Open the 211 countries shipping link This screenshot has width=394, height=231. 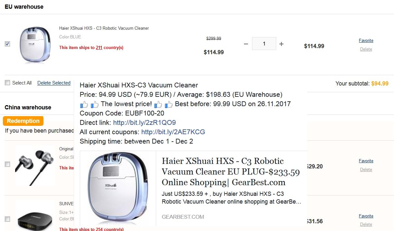[x=99, y=48]
